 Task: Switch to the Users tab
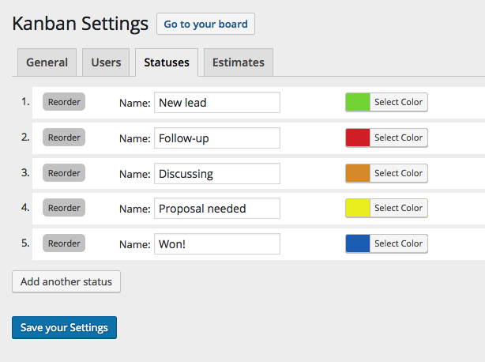(106, 62)
